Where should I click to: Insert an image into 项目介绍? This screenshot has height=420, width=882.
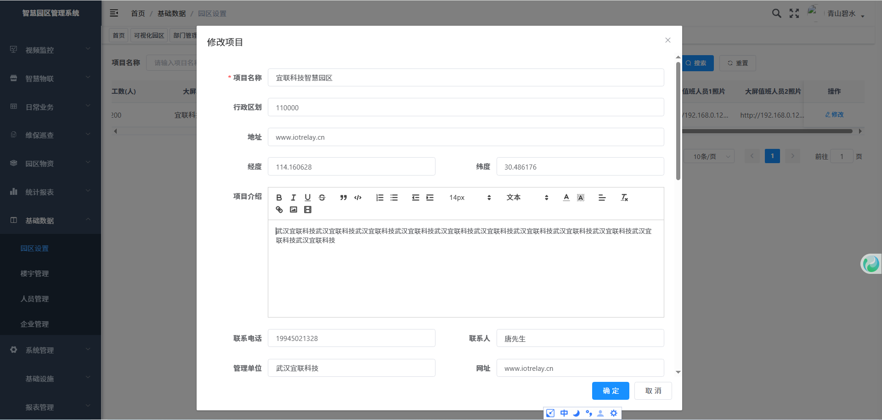(294, 210)
